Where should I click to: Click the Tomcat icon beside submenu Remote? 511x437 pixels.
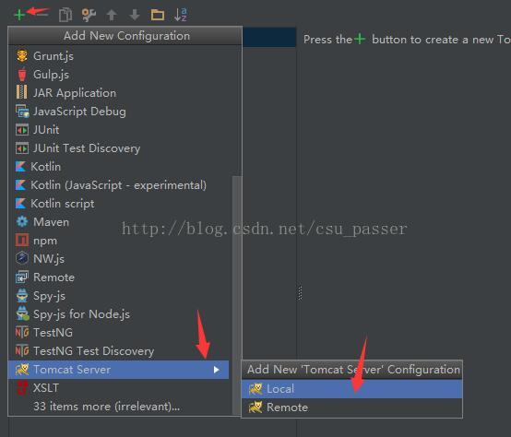tap(255, 407)
